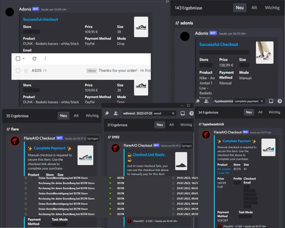Star Rechnung email dated 09:44
Image resolution: width=285 pixels, height=228 pixels.
point(26,199)
